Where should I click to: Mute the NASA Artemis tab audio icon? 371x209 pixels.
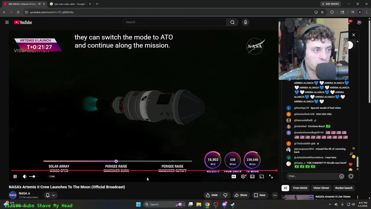[39, 4]
